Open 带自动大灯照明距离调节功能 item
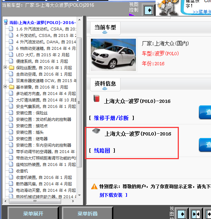 pos(46,158)
